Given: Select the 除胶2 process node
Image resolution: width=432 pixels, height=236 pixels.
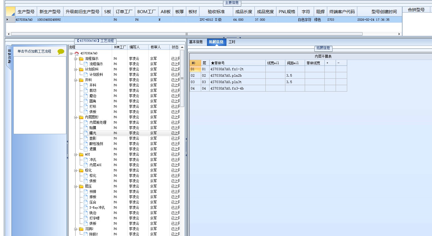Looking at the screenshot, I should (94, 234).
